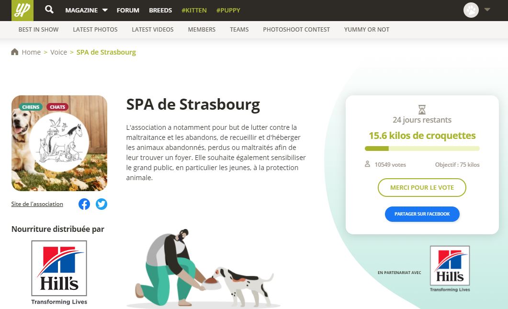Click the SPA de Strasbourg shelter thumbnail
This screenshot has width=508, height=309.
click(x=59, y=143)
